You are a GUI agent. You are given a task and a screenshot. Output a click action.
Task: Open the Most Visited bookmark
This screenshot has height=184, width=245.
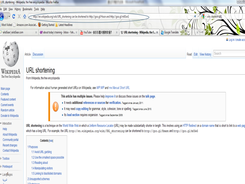pyautogui.click(x=7, y=25)
